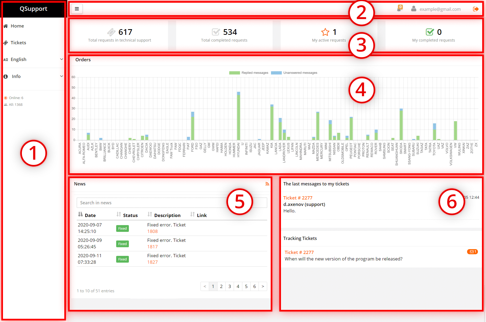Sort news by Date column

pos(87,215)
